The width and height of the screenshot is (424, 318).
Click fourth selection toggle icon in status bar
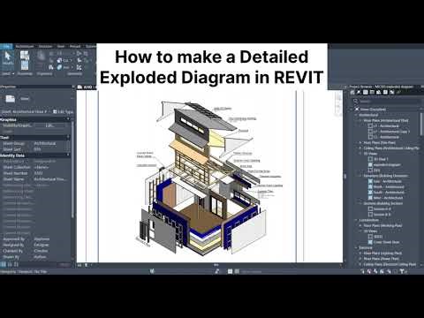click(382, 271)
